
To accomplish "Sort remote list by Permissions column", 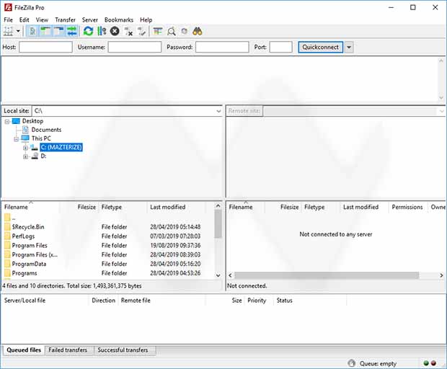I will pyautogui.click(x=407, y=207).
